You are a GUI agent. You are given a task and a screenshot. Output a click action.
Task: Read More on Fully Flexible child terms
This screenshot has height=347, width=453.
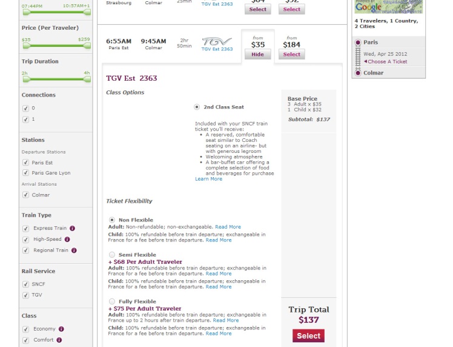(219, 334)
